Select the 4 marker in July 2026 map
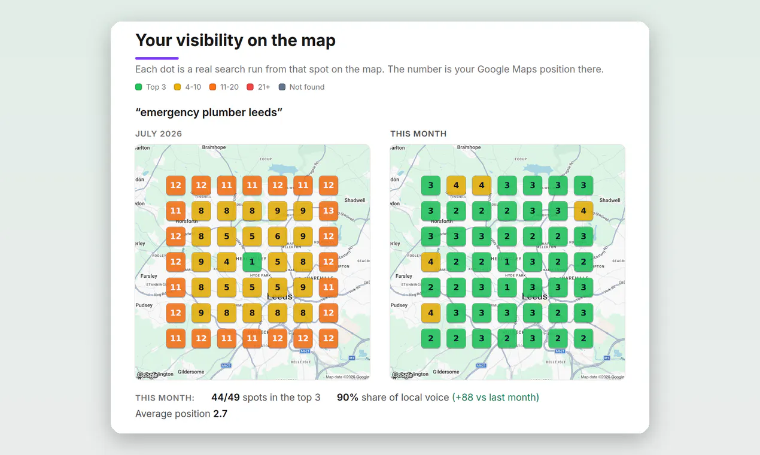This screenshot has height=455, width=760. pyautogui.click(x=227, y=262)
